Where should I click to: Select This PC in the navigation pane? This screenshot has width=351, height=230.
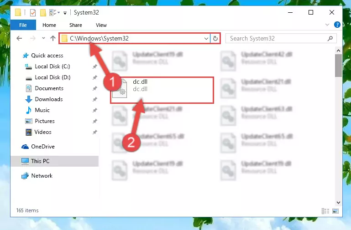pyautogui.click(x=54, y=161)
